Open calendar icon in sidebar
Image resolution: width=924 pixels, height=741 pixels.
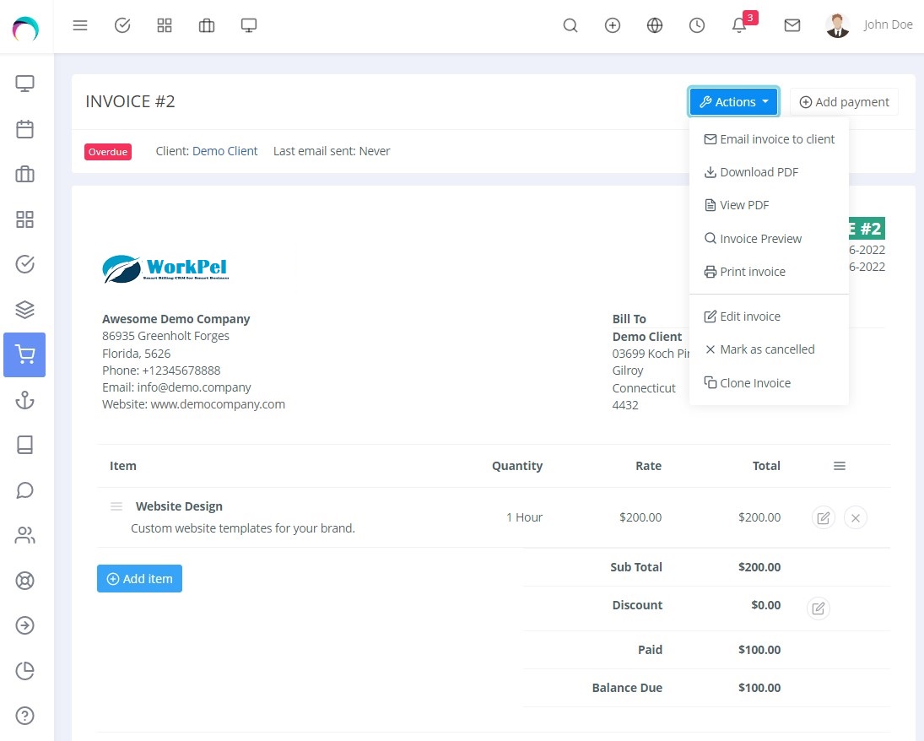[x=24, y=129]
